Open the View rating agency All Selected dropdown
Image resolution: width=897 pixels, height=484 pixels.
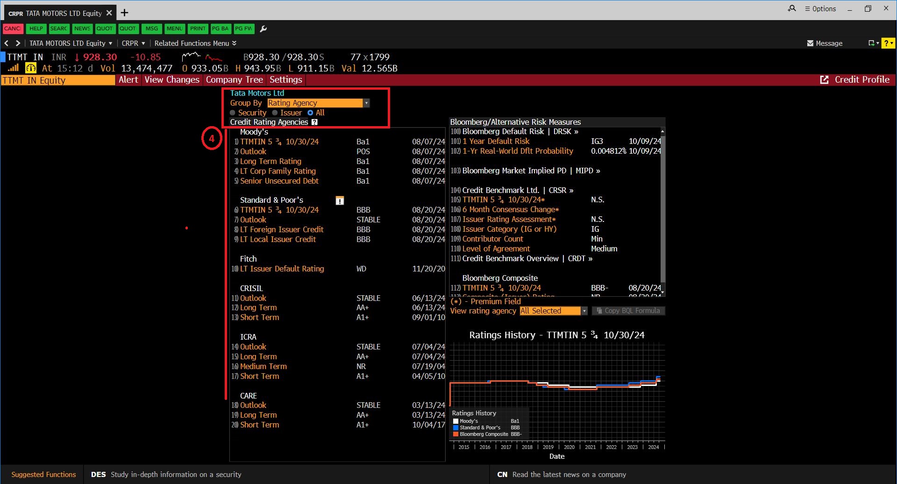(553, 311)
